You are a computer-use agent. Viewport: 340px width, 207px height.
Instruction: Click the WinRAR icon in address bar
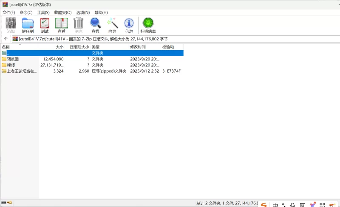click(15, 39)
